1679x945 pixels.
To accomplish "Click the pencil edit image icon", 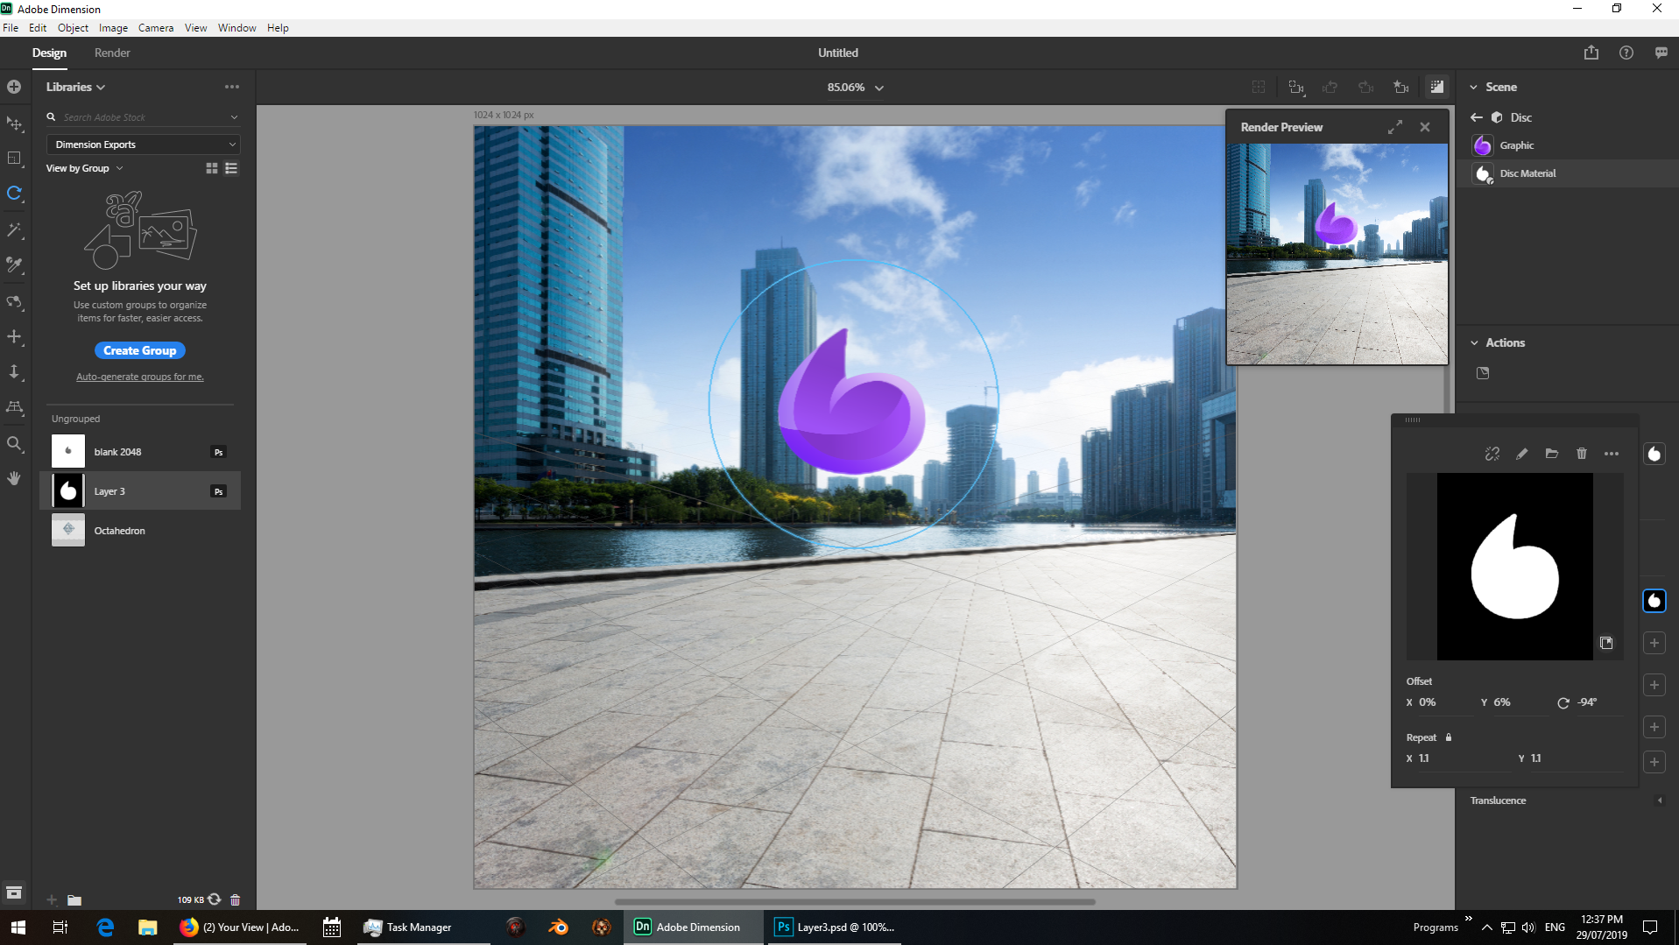I will pos(1522,454).
